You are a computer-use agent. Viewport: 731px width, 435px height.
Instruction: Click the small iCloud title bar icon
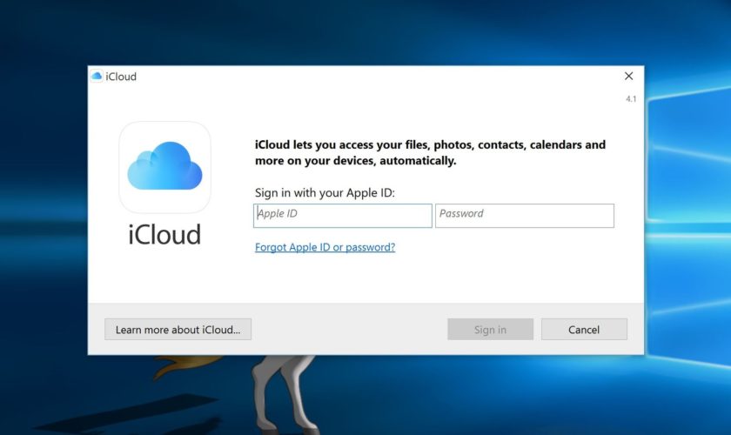pyautogui.click(x=97, y=76)
